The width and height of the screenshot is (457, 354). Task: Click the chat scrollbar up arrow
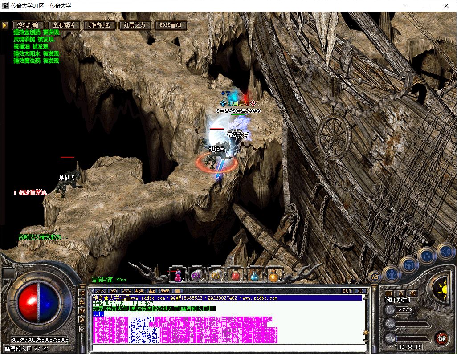pyautogui.click(x=366, y=298)
